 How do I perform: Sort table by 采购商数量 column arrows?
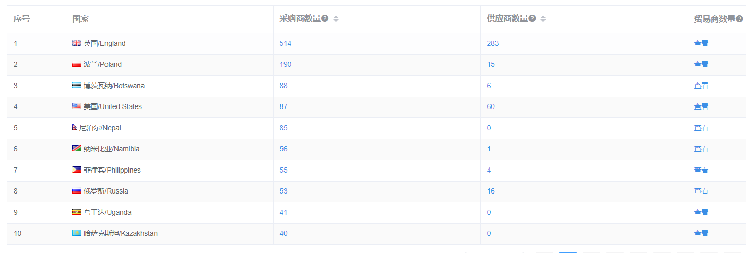click(x=336, y=19)
